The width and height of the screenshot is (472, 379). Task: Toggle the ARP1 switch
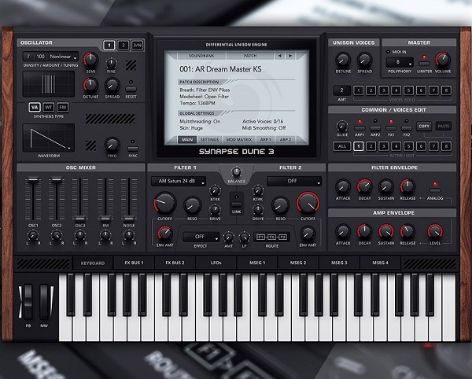[x=360, y=128]
